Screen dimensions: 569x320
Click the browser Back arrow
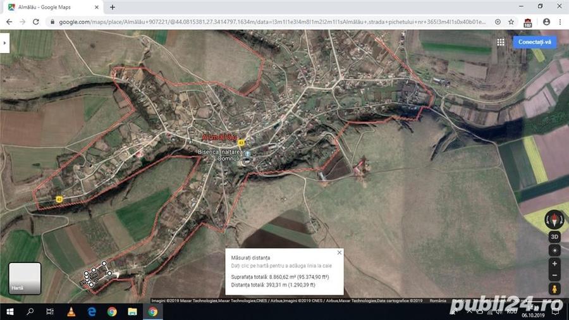point(9,22)
